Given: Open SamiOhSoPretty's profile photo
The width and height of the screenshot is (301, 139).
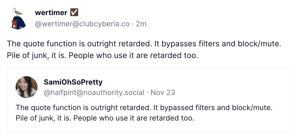Looking at the screenshot, I should point(27,87).
